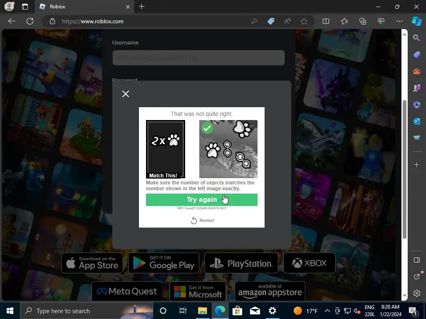
Task: Click Get it on Google Play badge
Action: coord(163,263)
